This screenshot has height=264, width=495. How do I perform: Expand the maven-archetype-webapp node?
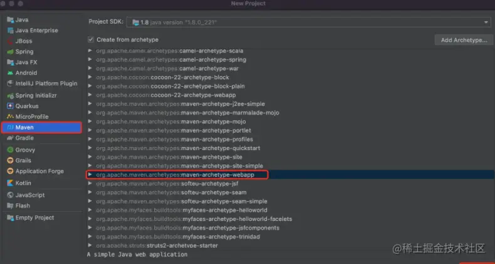pos(90,175)
